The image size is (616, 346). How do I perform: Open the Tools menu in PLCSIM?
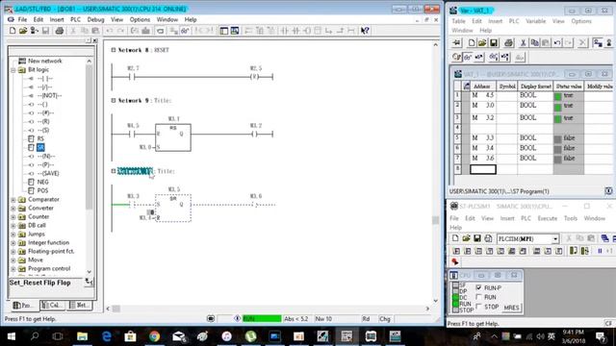(x=571, y=218)
